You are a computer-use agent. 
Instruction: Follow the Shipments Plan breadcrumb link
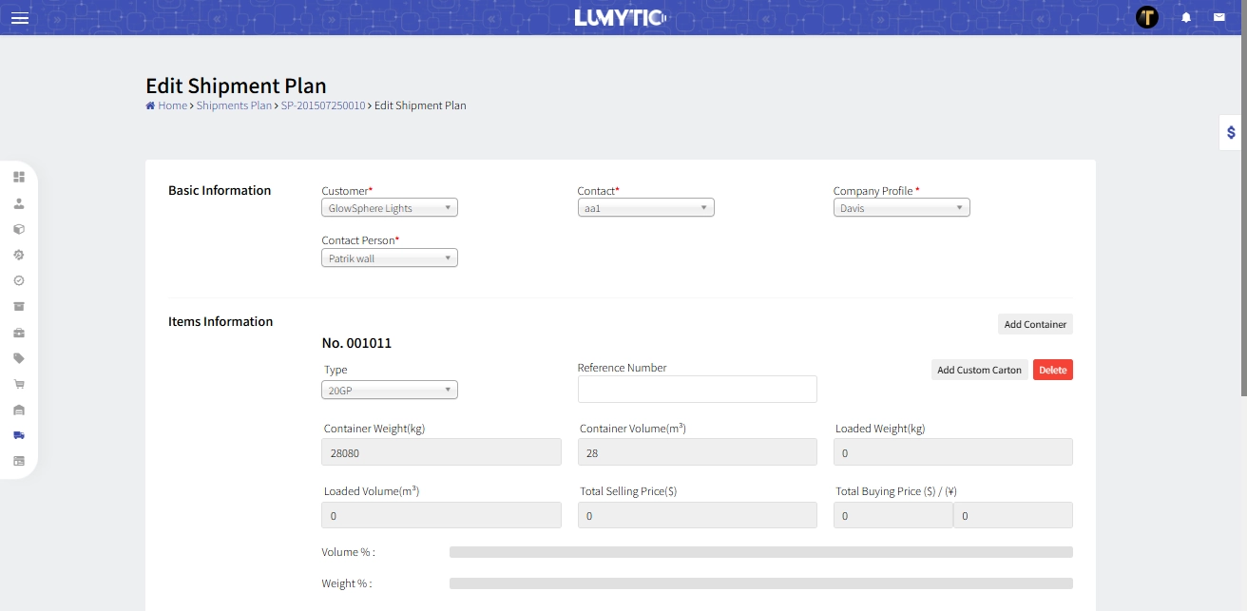[234, 105]
